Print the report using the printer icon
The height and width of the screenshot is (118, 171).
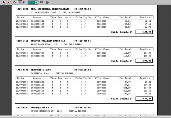(47, 2)
